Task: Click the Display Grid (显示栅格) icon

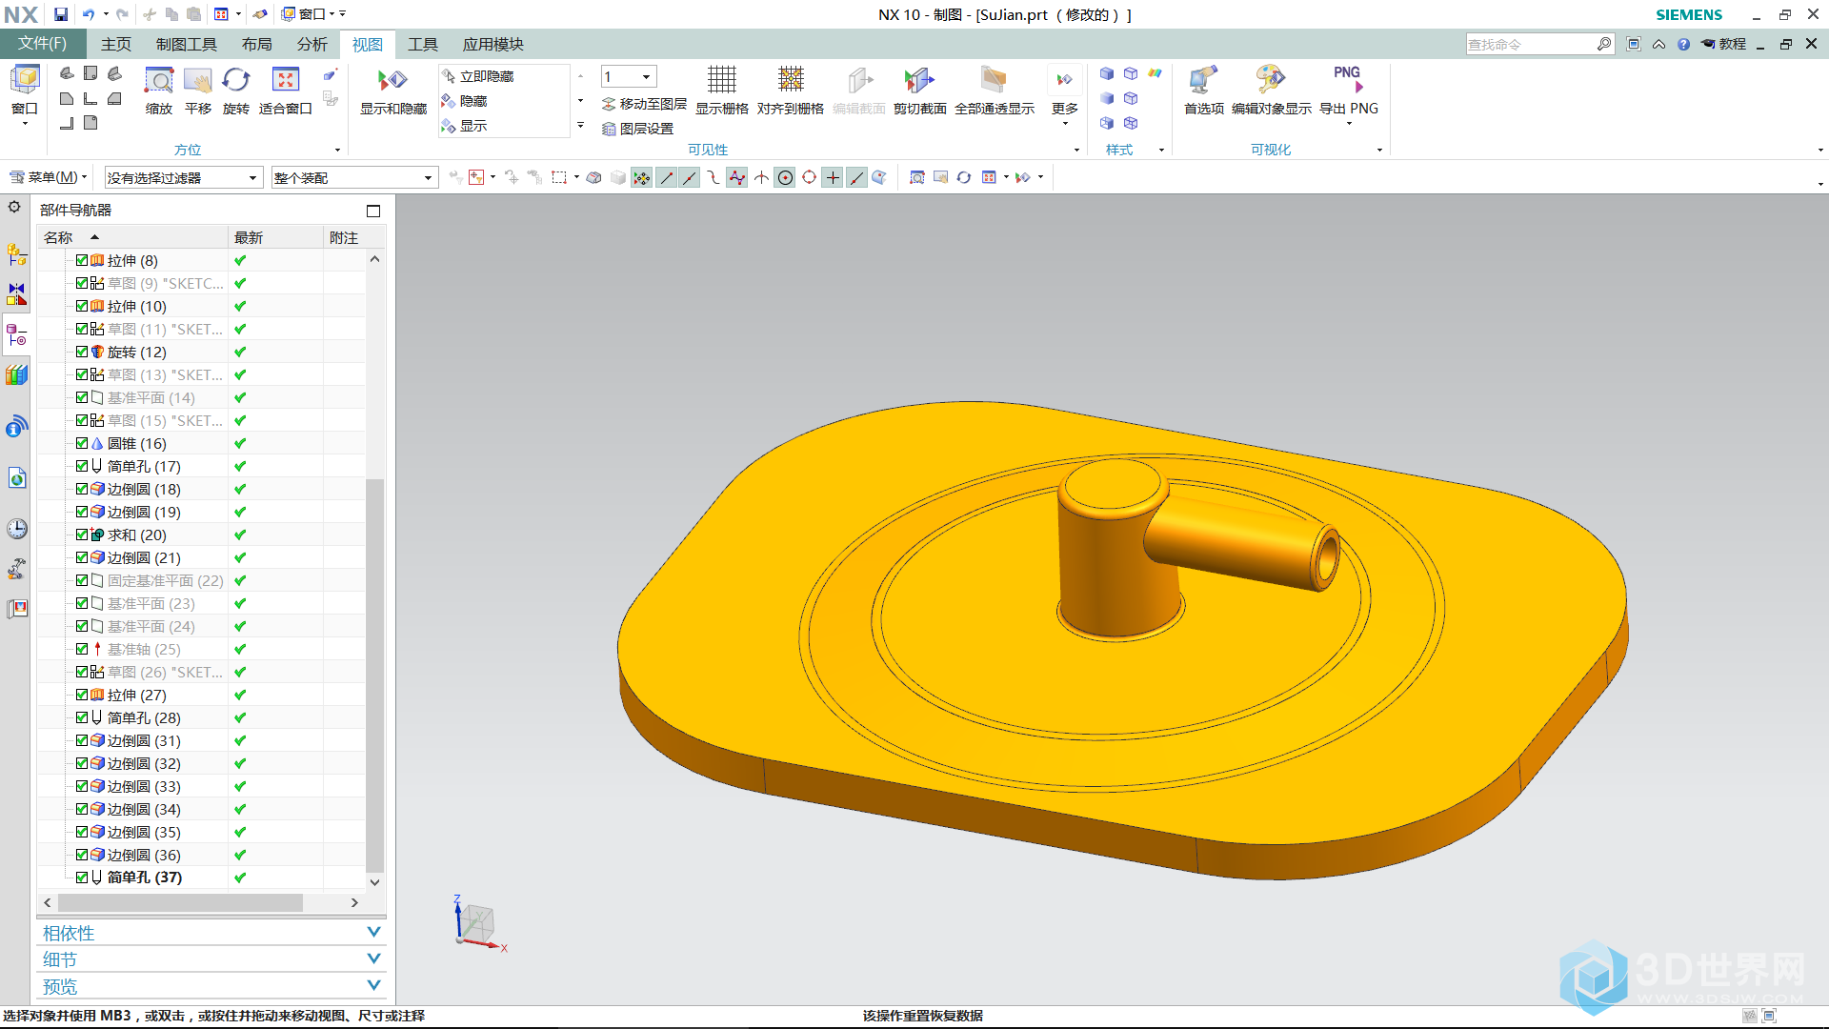Action: (x=721, y=80)
